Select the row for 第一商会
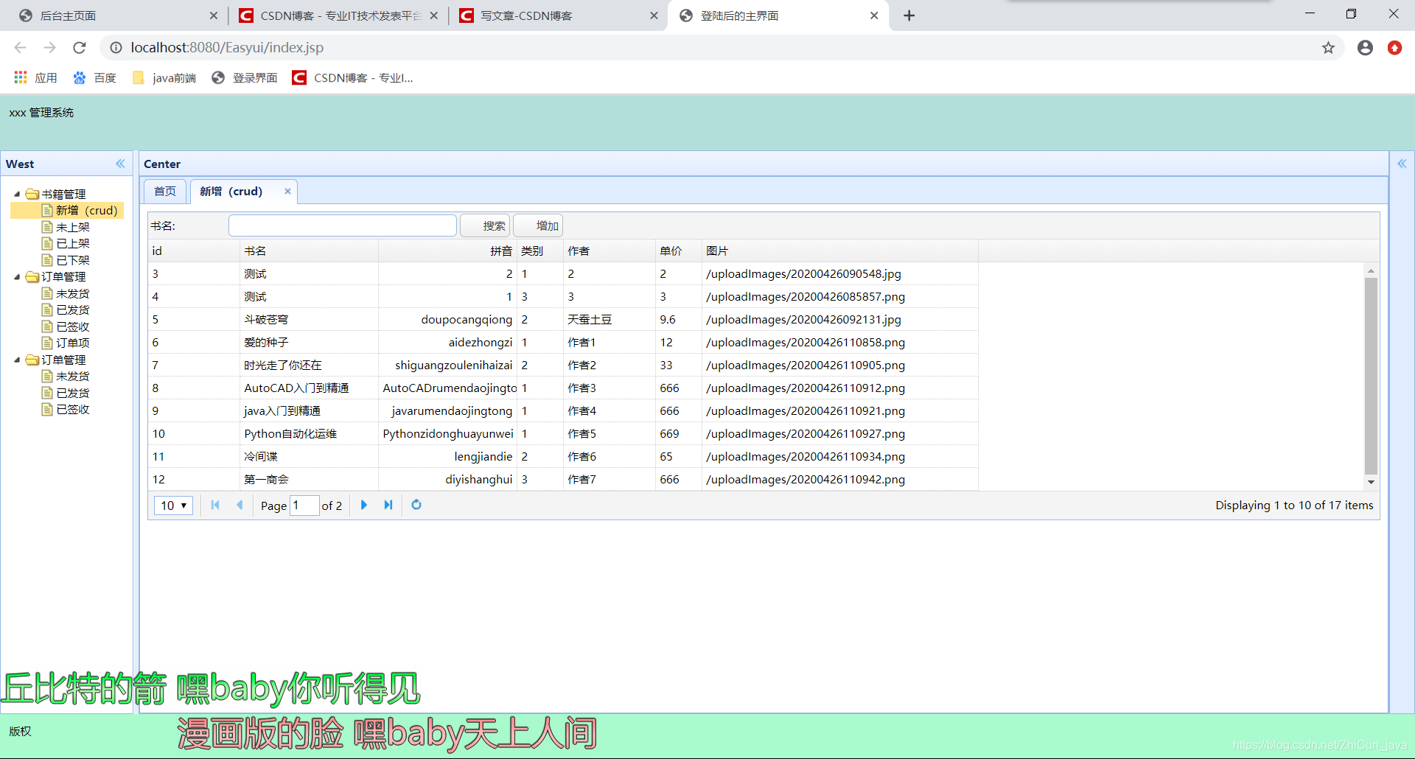This screenshot has width=1415, height=759. click(563, 479)
